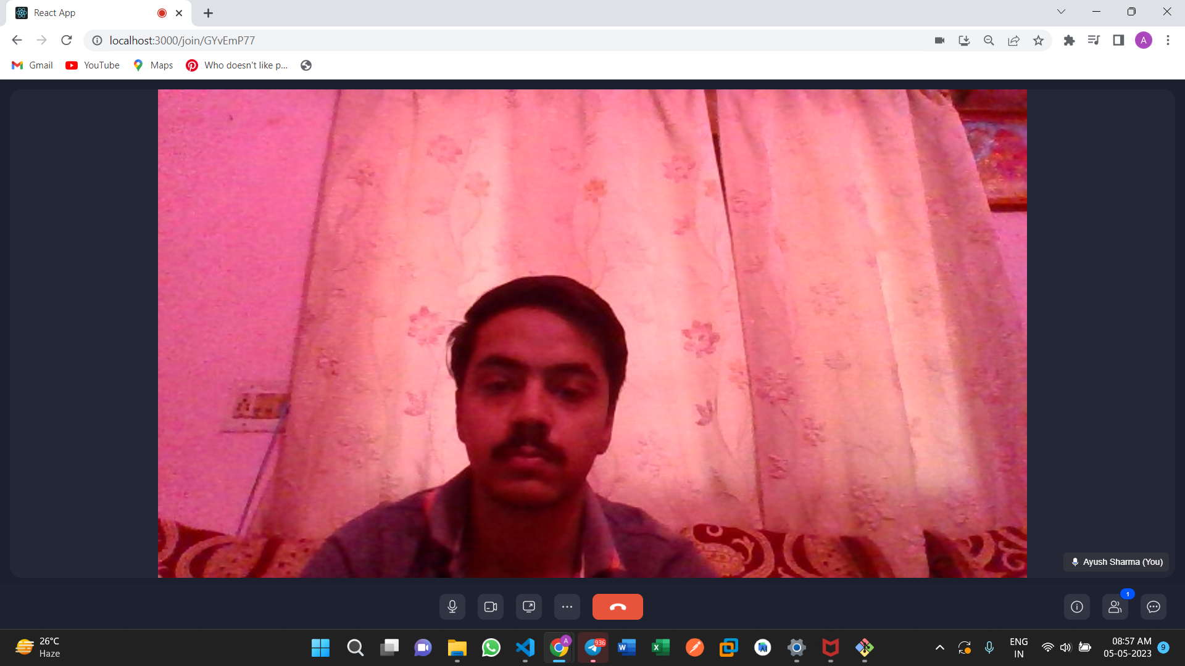Toggle the video camera off
Image resolution: width=1185 pixels, height=666 pixels.
[490, 606]
